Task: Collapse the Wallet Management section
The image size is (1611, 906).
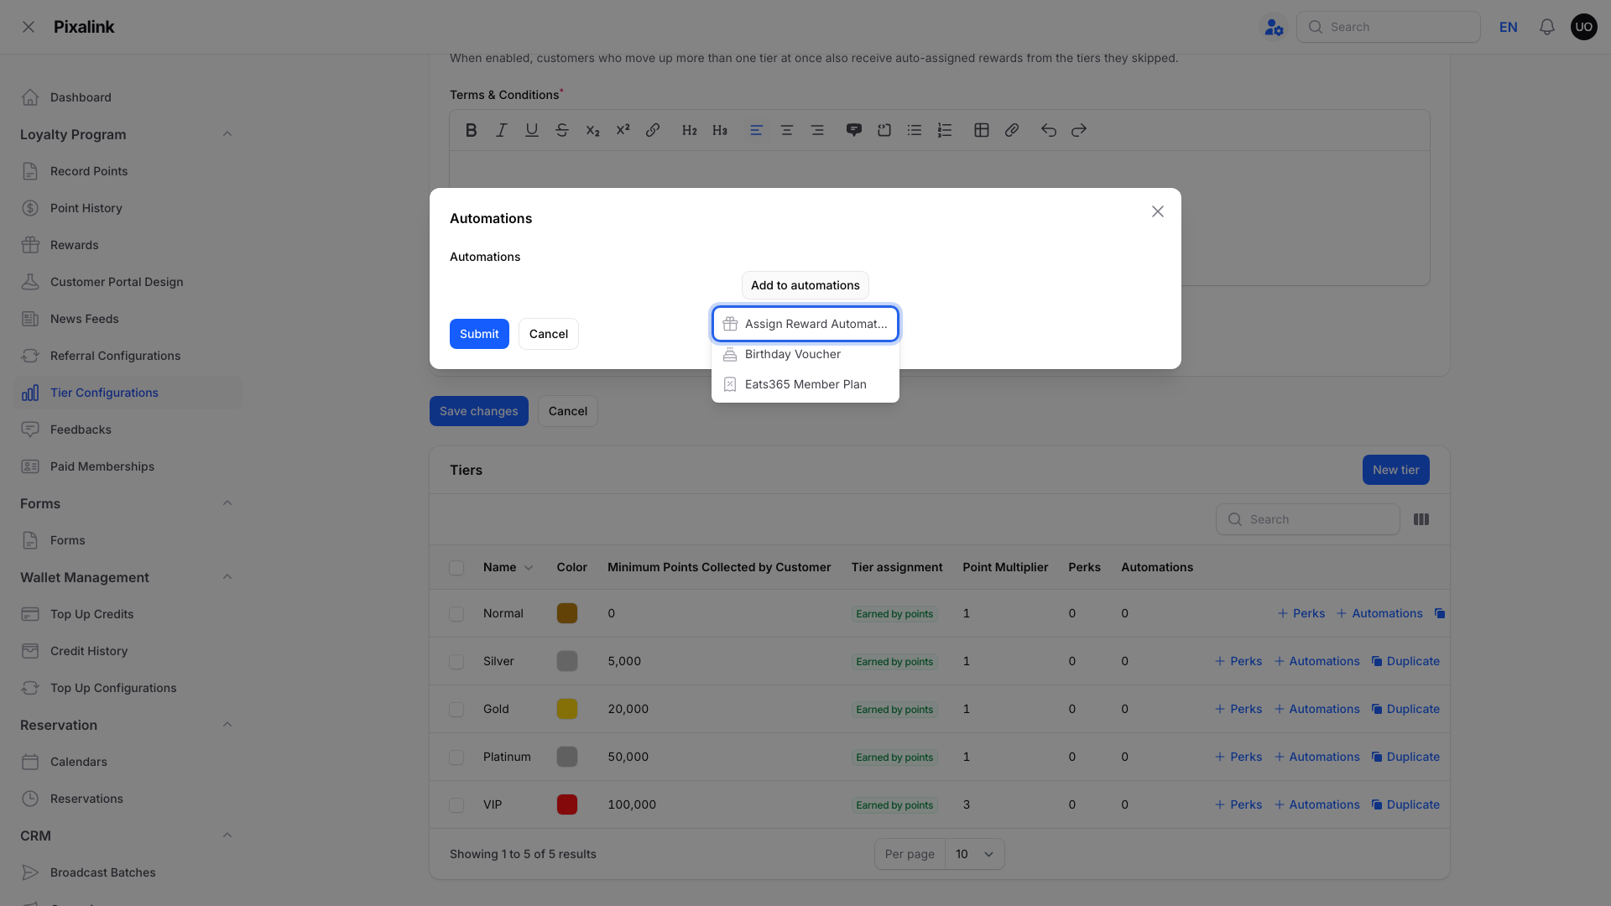Action: pyautogui.click(x=227, y=577)
